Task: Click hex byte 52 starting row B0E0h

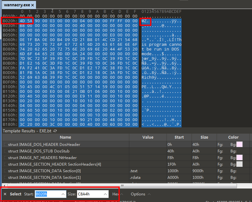Action: [22, 77]
